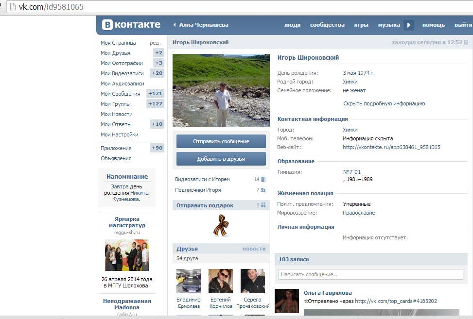Open Мои Новости
Screen dimensions: 473x319
click(x=117, y=115)
